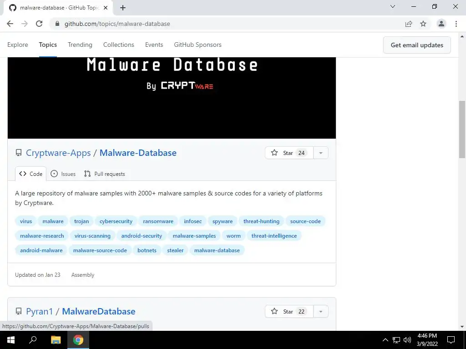Open the Explore section
The width and height of the screenshot is (466, 349).
tap(18, 45)
